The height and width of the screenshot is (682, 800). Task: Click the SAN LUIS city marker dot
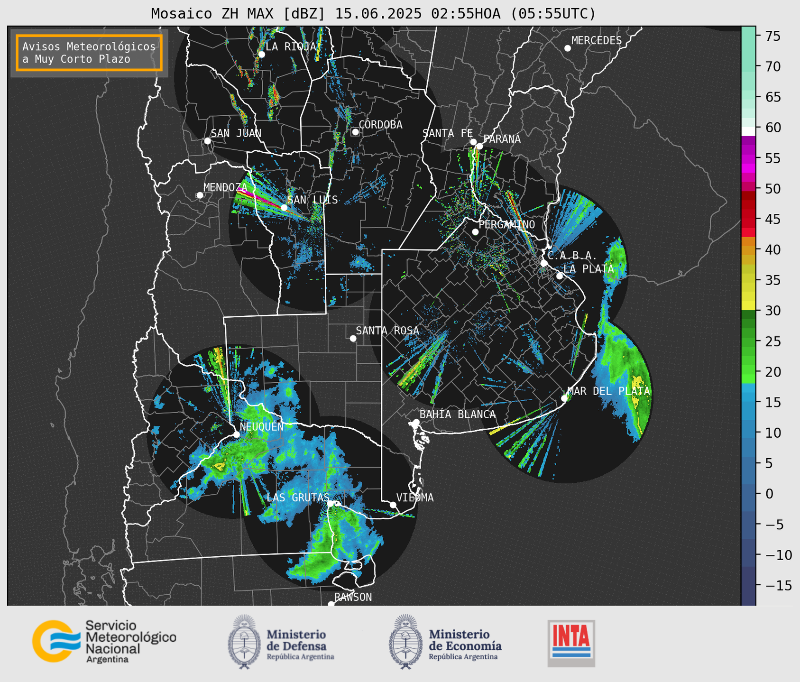coord(284,208)
